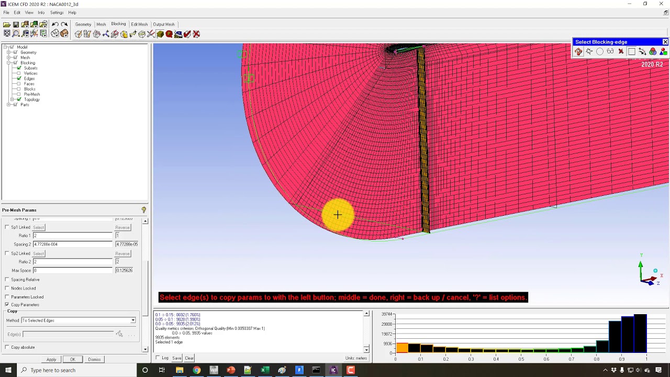670x377 pixels.
Task: Open the File menu
Action: click(6, 13)
